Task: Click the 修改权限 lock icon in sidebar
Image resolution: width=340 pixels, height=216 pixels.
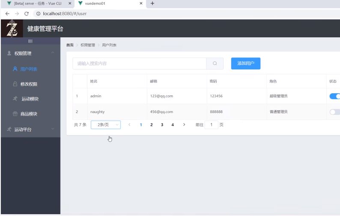Action: 15,84
